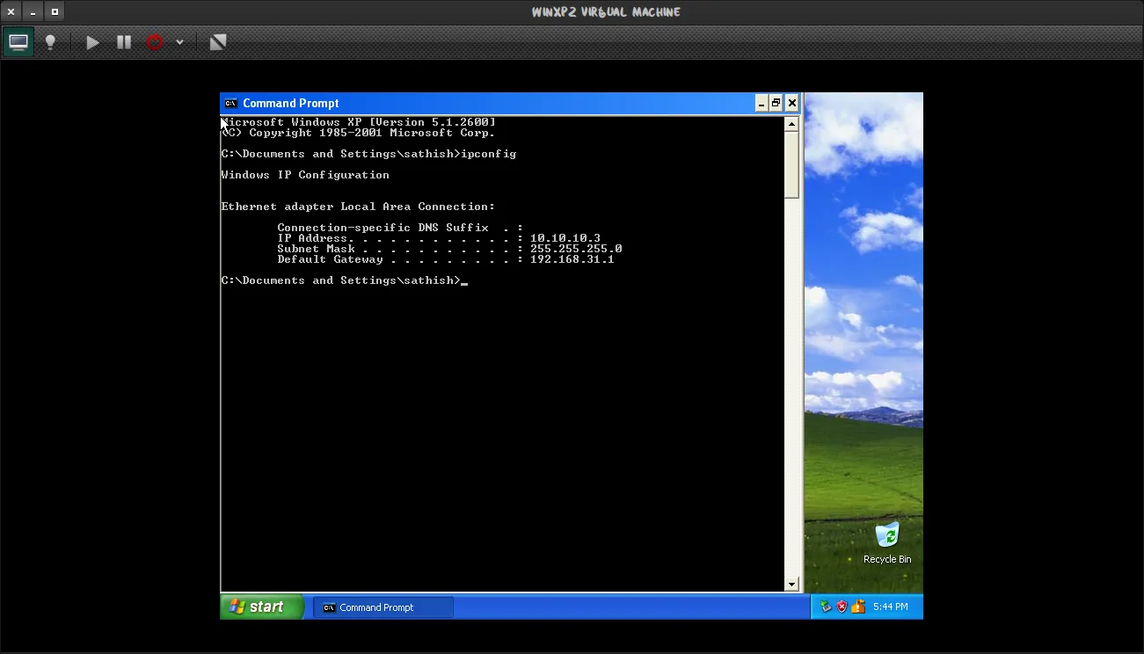Open Command Prompt title bar system icon
This screenshot has width=1144, height=654.
coord(230,103)
